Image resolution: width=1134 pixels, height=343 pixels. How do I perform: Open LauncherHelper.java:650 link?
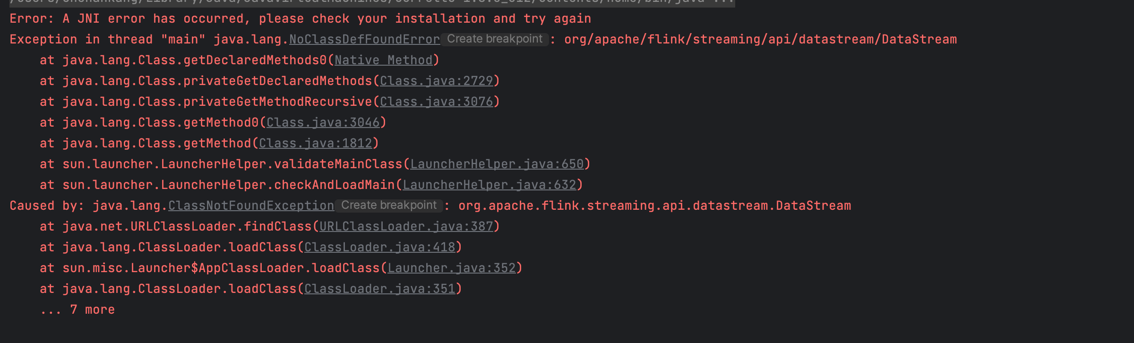(497, 164)
